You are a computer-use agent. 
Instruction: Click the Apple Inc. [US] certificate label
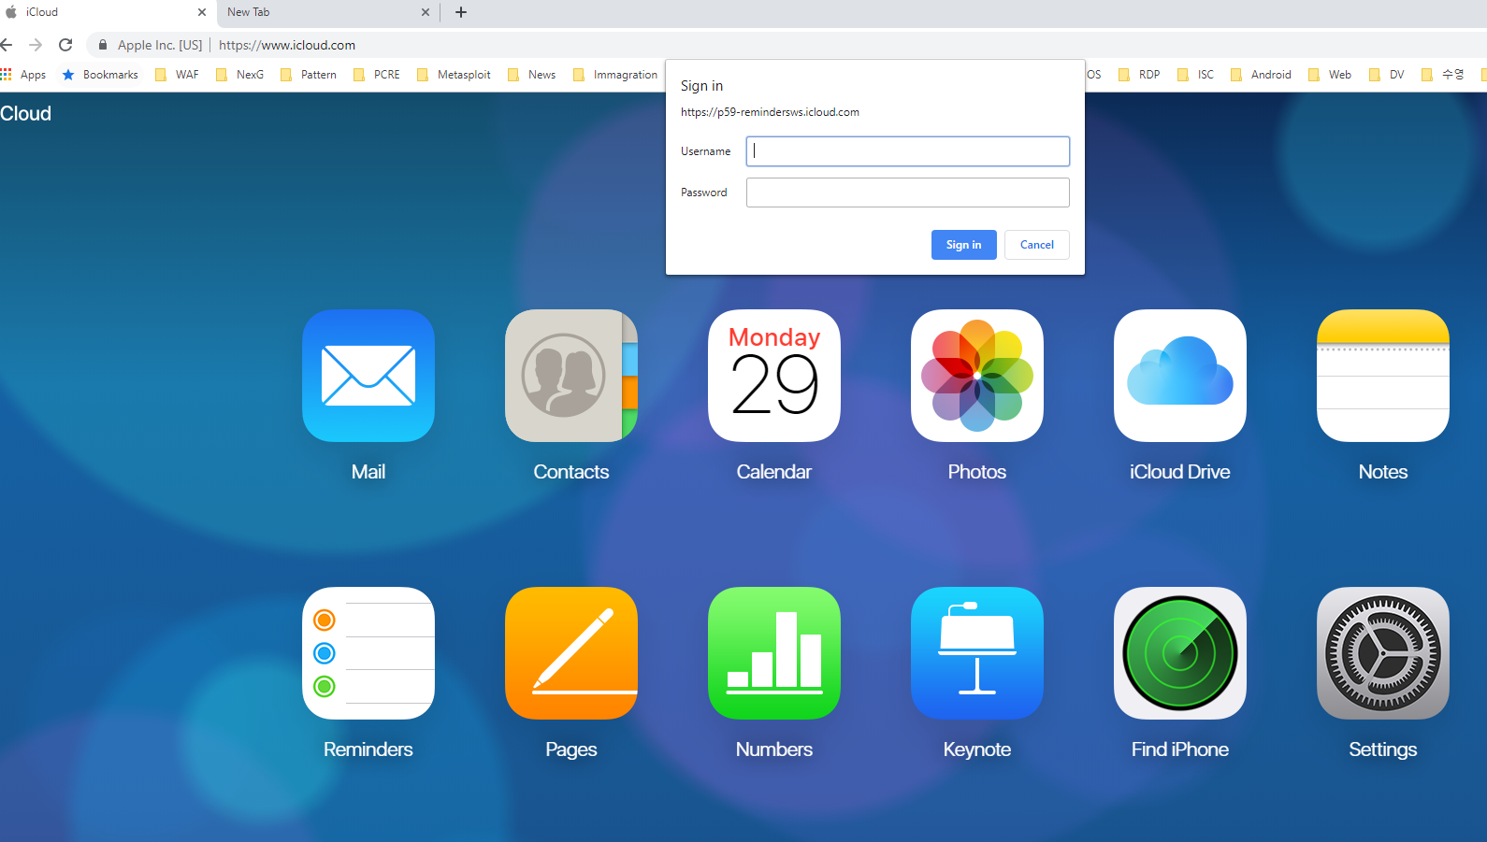[x=160, y=45]
